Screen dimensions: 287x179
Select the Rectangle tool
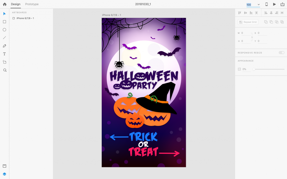point(4,22)
